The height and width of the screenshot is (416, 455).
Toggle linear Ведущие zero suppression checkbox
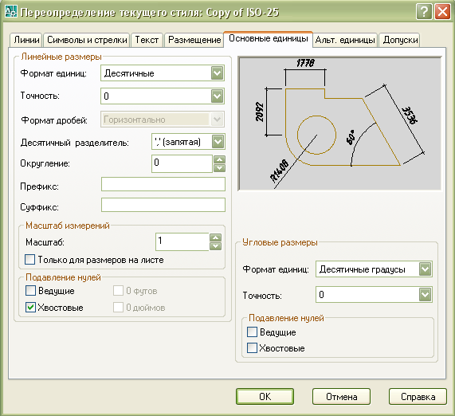click(30, 290)
